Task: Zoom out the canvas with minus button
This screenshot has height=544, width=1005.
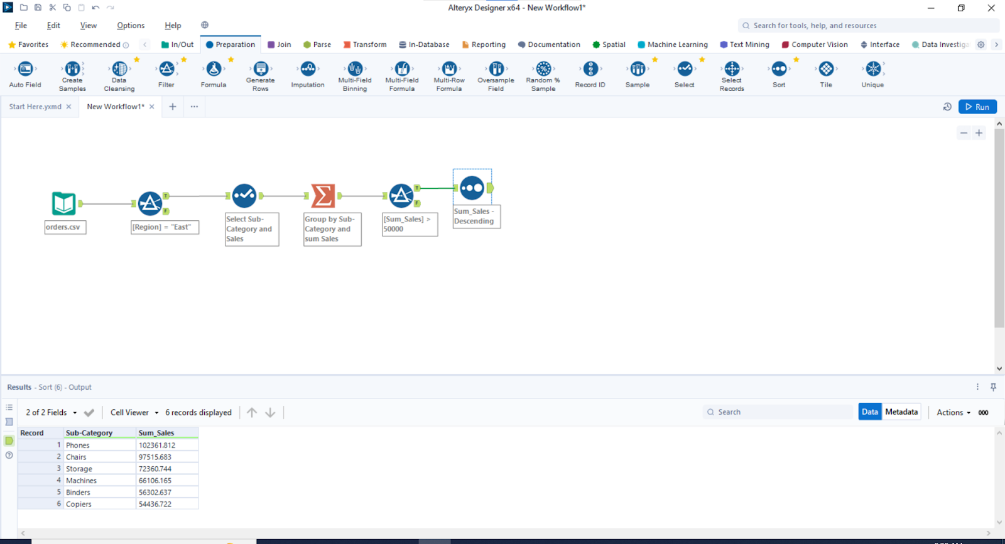Action: [x=964, y=133]
